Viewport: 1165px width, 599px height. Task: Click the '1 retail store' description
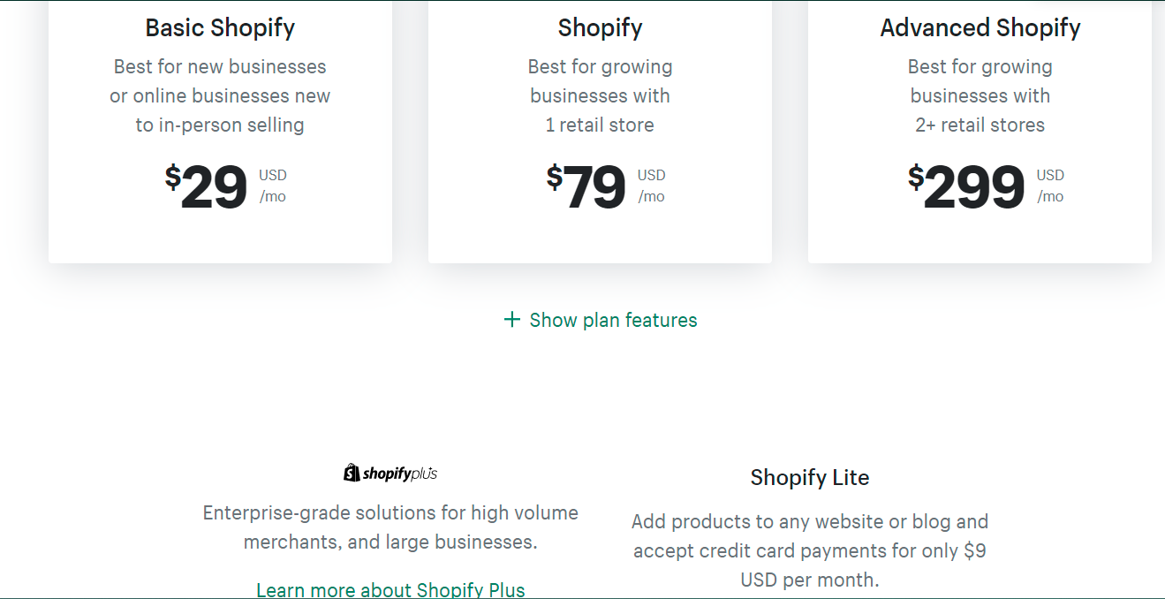point(600,125)
